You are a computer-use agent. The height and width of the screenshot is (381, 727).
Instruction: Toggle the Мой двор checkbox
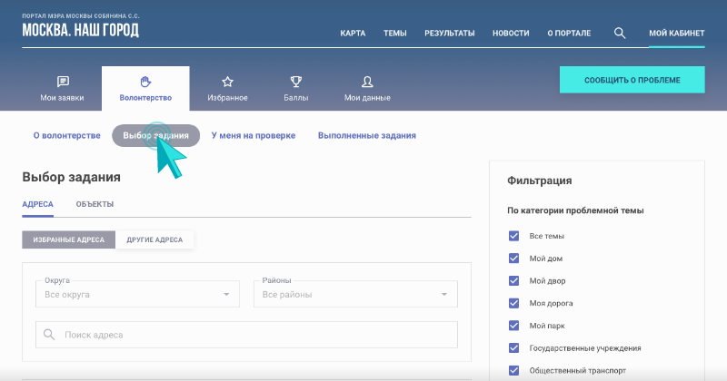(x=513, y=280)
